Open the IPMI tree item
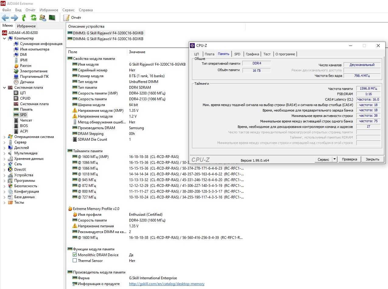This screenshot has height=289, width=388. (24, 60)
